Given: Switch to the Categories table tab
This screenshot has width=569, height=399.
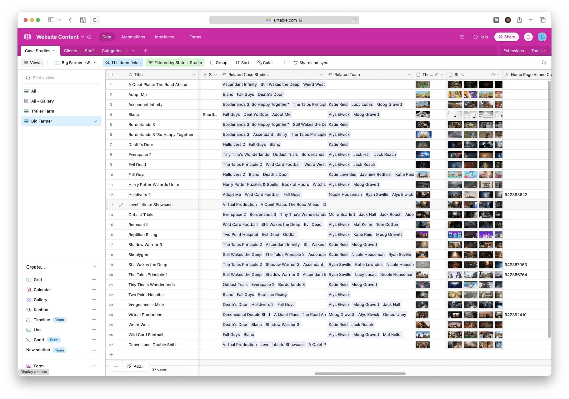Looking at the screenshot, I should [x=112, y=51].
